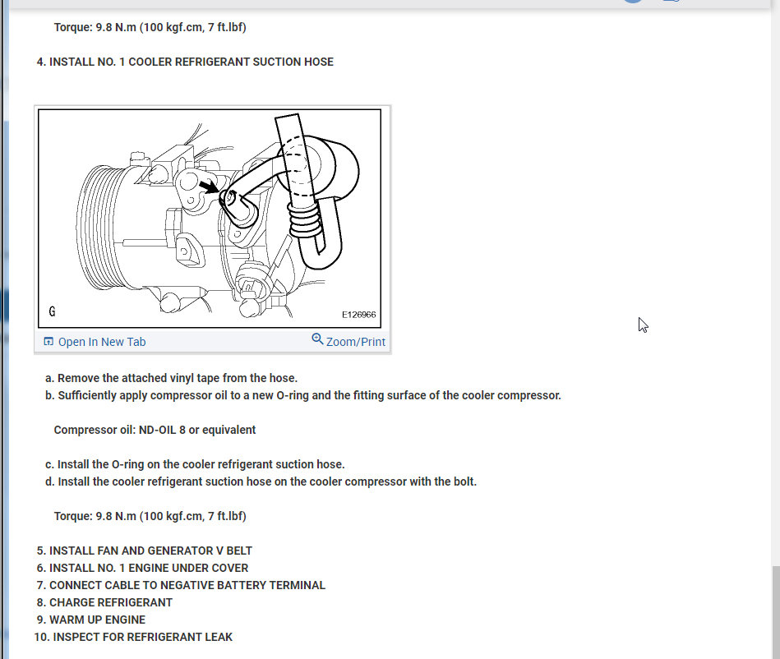Click step c. Install the O-ring
Image resolution: width=780 pixels, height=659 pixels.
195,464
